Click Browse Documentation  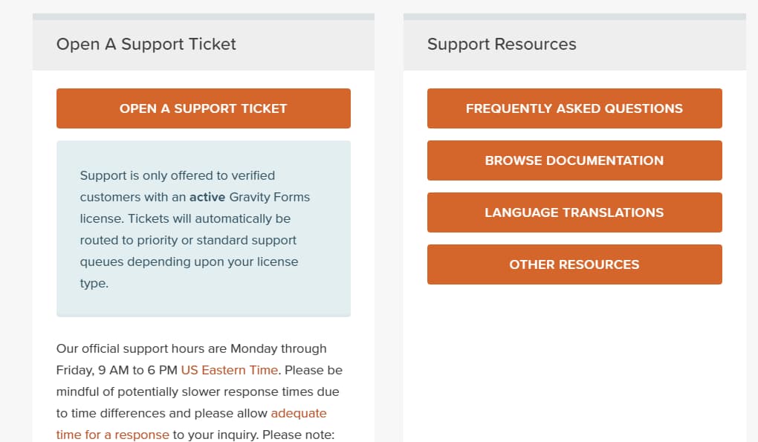click(574, 160)
